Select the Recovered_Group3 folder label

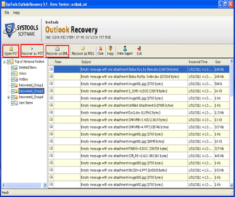pyautogui.click(x=31, y=91)
